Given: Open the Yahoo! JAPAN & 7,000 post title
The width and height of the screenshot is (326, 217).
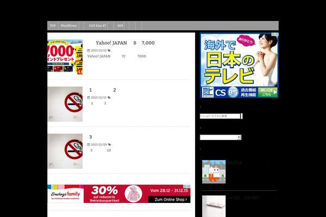Looking at the screenshot, I should [x=125, y=43].
